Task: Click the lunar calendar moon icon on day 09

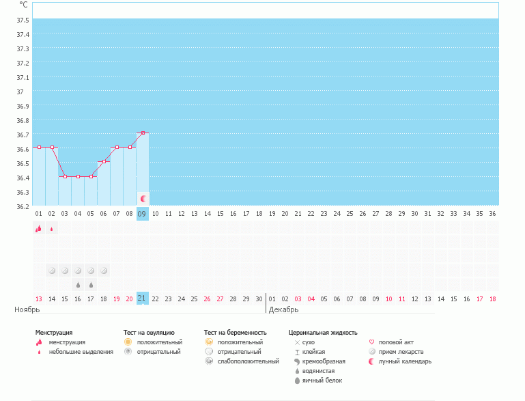Action: pyautogui.click(x=143, y=199)
